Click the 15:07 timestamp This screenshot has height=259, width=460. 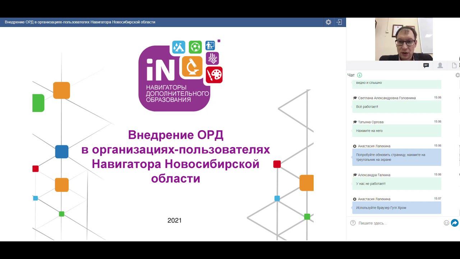437,199
